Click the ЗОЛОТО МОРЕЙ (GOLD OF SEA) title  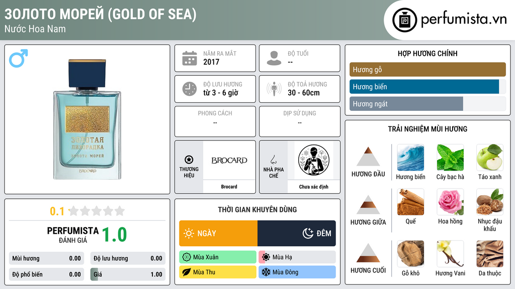(x=100, y=14)
